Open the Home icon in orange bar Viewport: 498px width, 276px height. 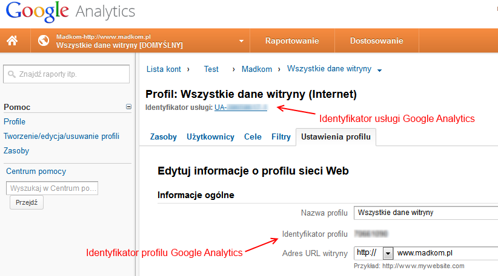12,40
